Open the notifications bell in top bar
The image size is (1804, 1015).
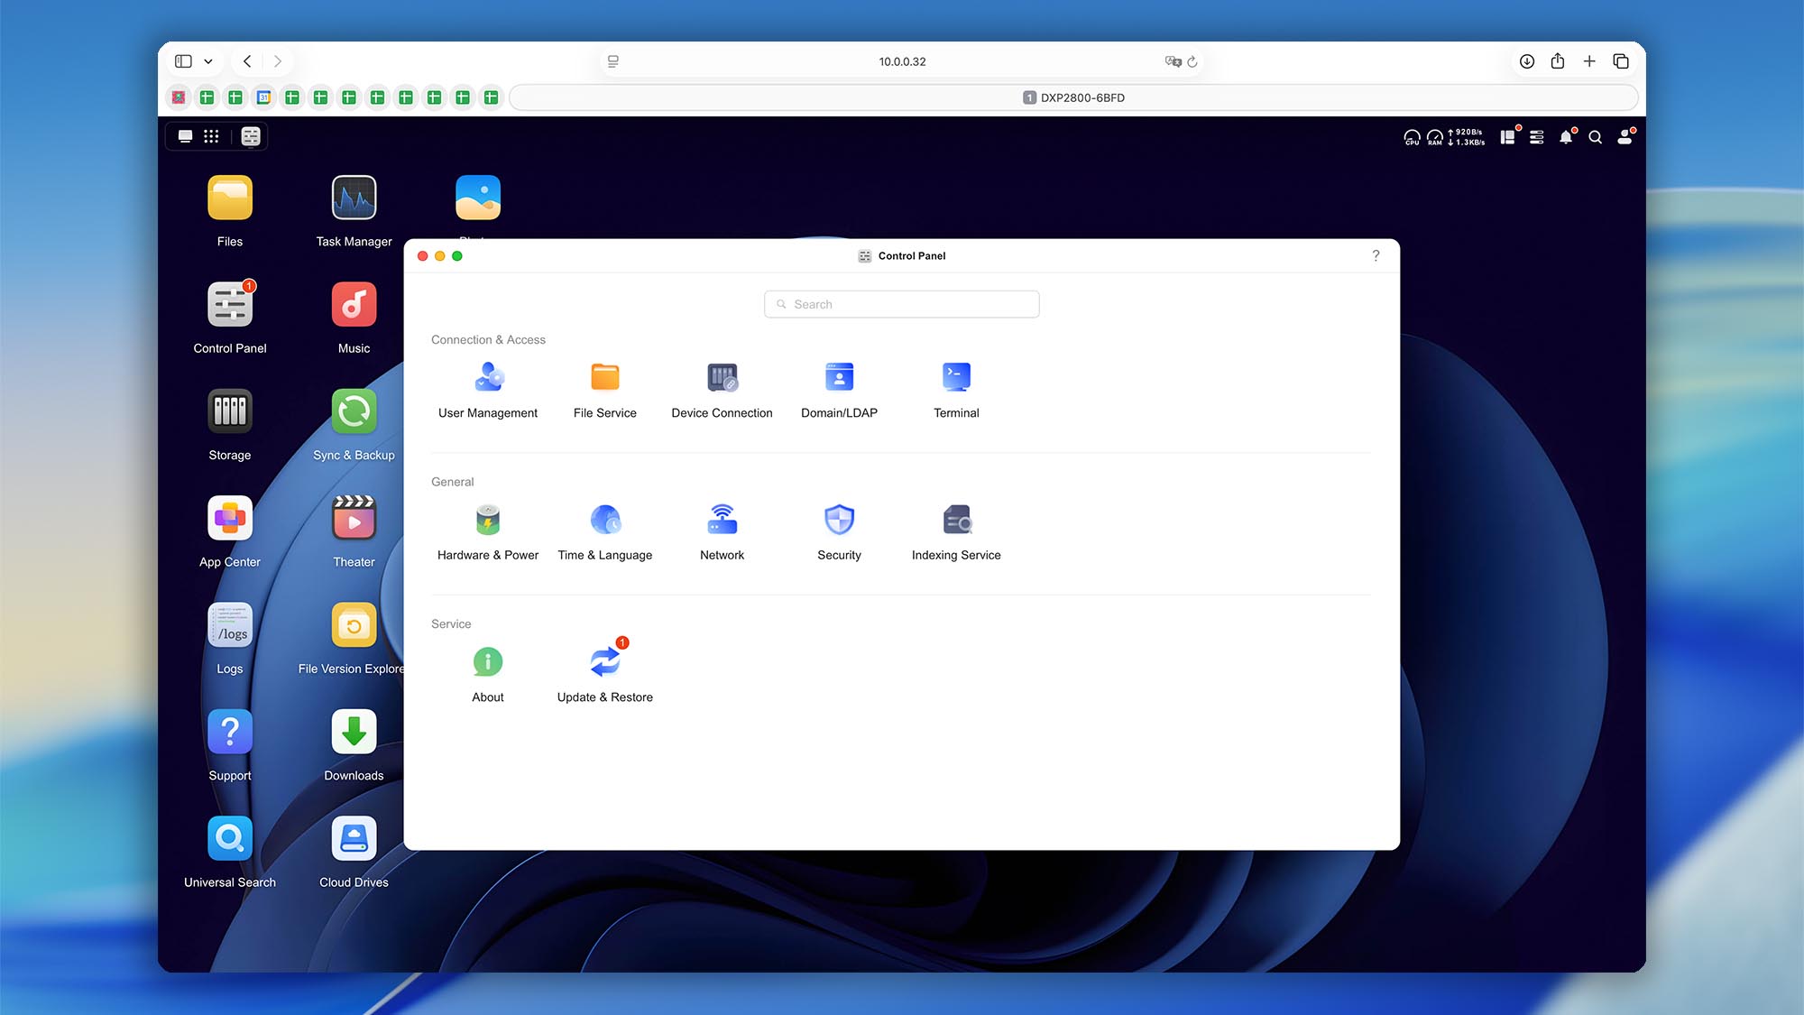click(1566, 137)
